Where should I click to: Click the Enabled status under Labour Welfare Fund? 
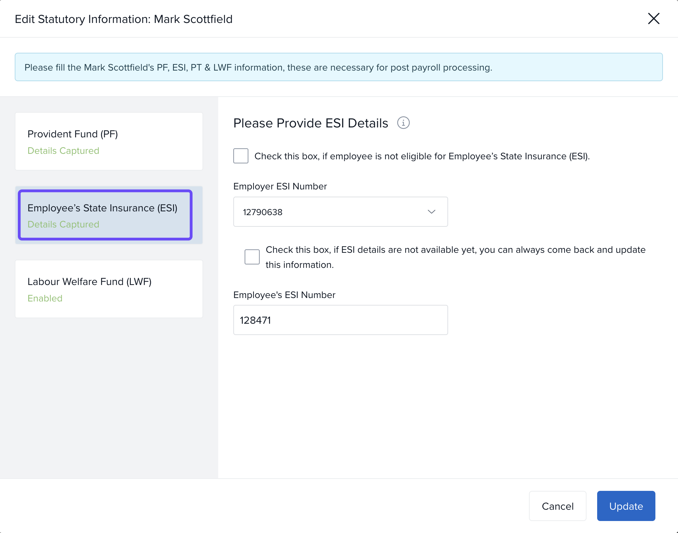[45, 298]
